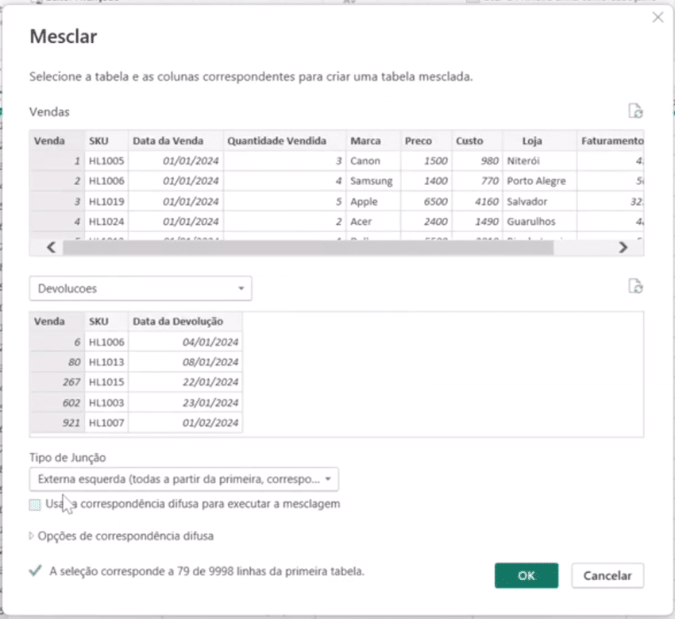Click the refresh preview icon beside Devolucoes dropdown
Viewport: 675px width, 619px height.
point(635,286)
